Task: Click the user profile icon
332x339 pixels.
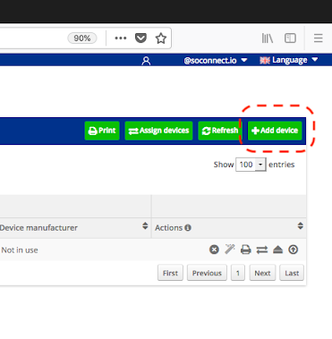Action: pos(146,61)
